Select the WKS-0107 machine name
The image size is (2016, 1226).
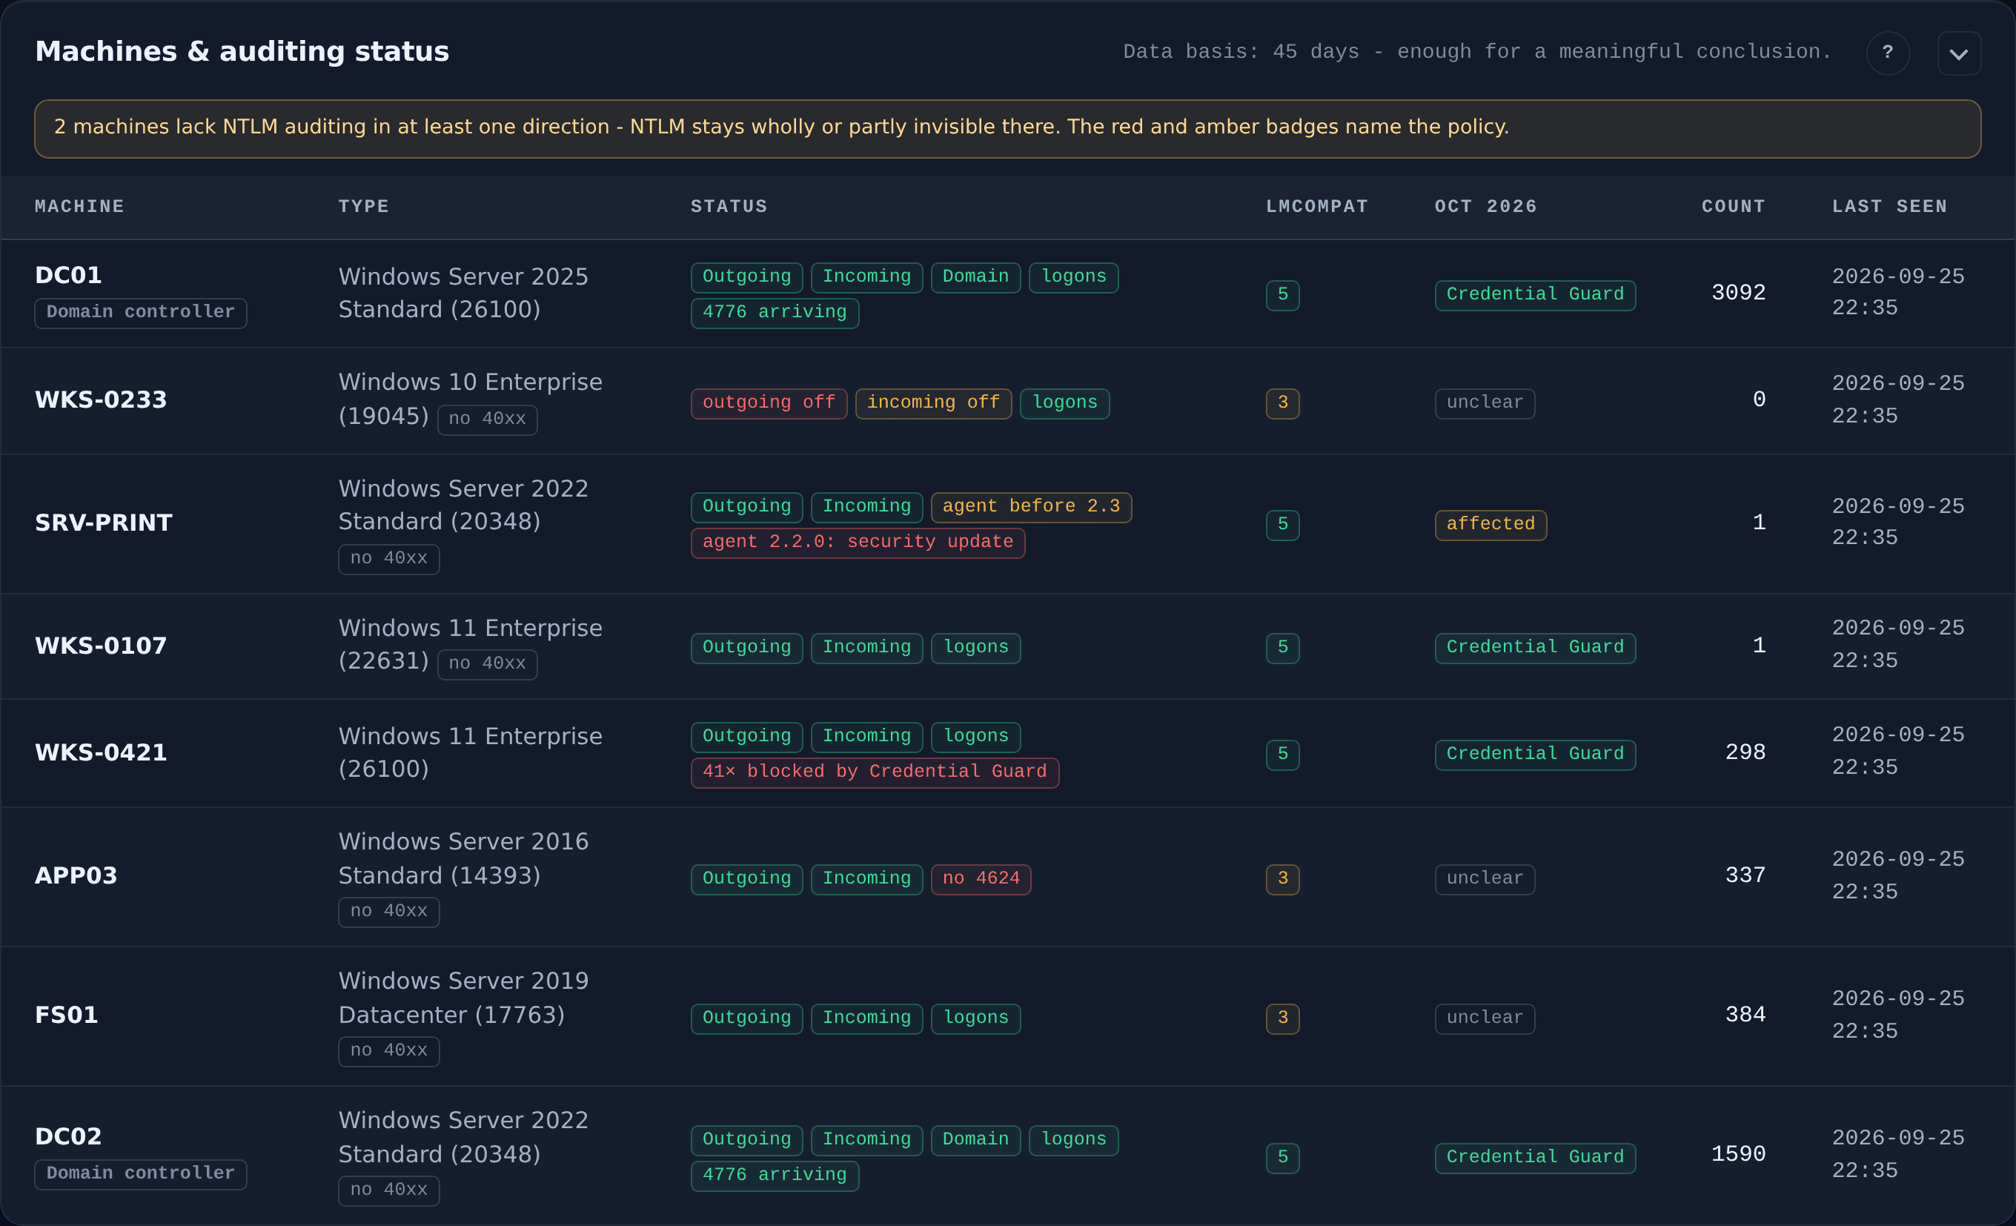click(x=101, y=646)
